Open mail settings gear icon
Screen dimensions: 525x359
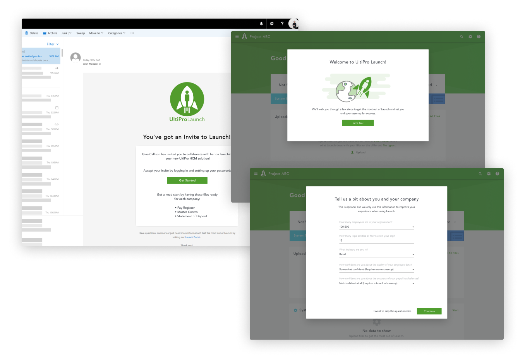pos(272,24)
